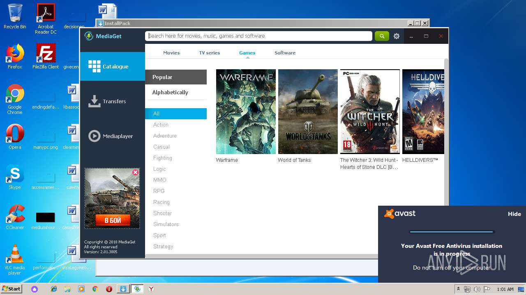
Task: Select the Games tab
Action: 247,53
